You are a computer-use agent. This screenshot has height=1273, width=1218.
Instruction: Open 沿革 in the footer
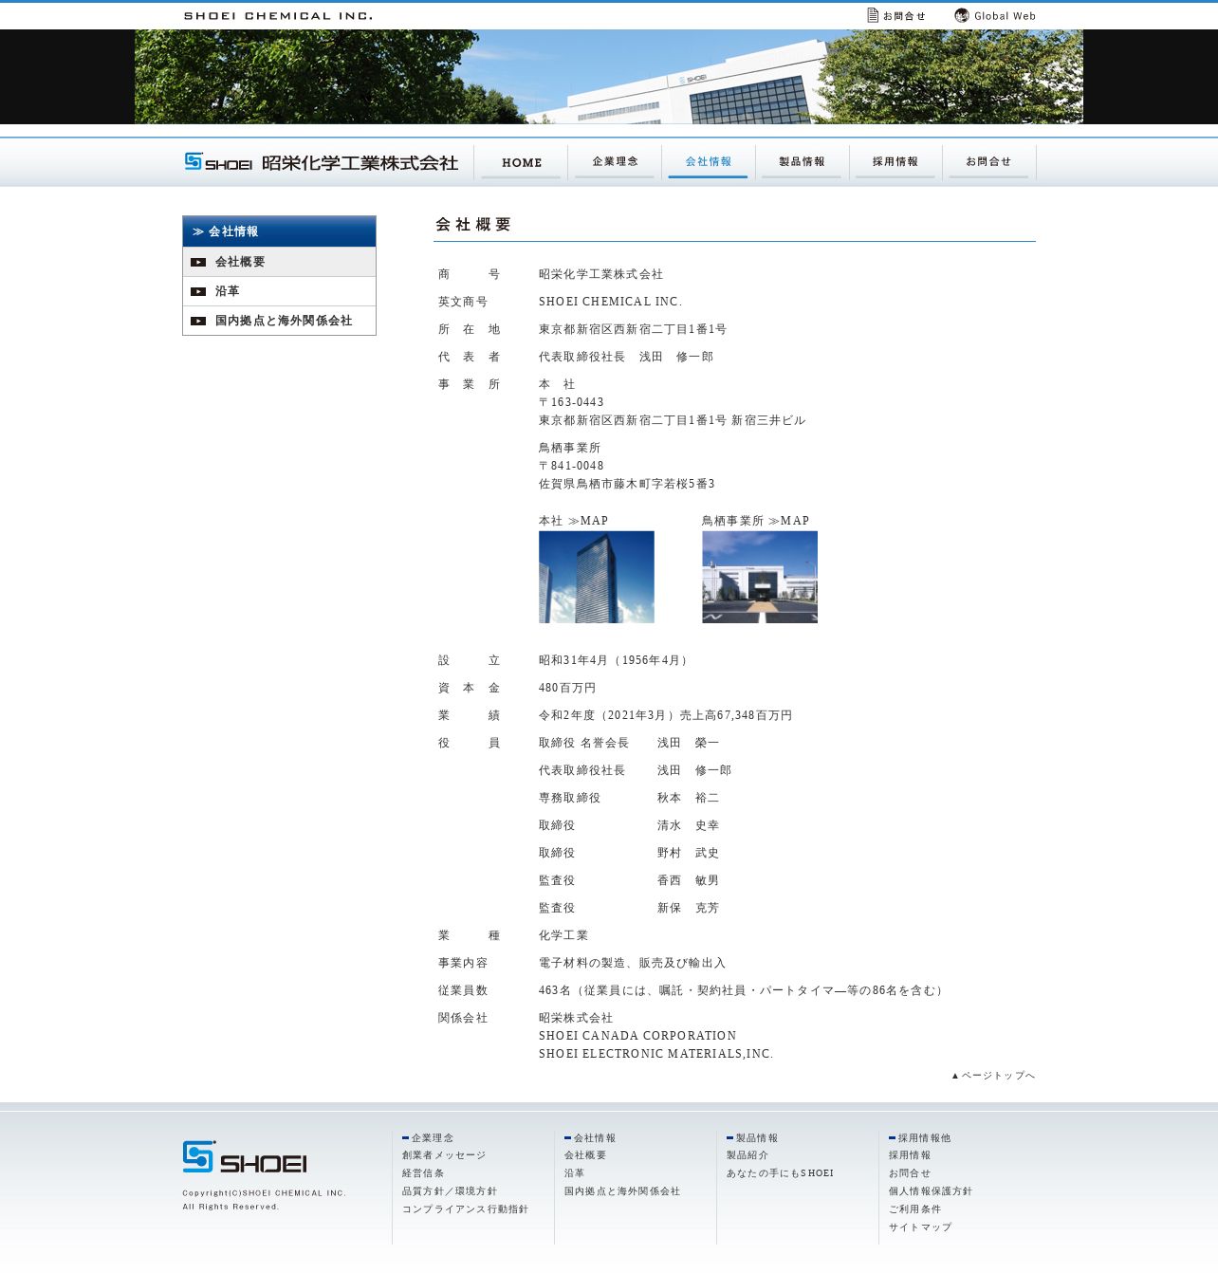click(575, 1173)
